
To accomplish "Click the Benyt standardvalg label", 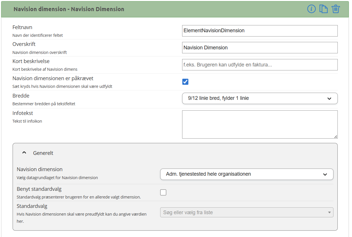I will [x=39, y=189].
